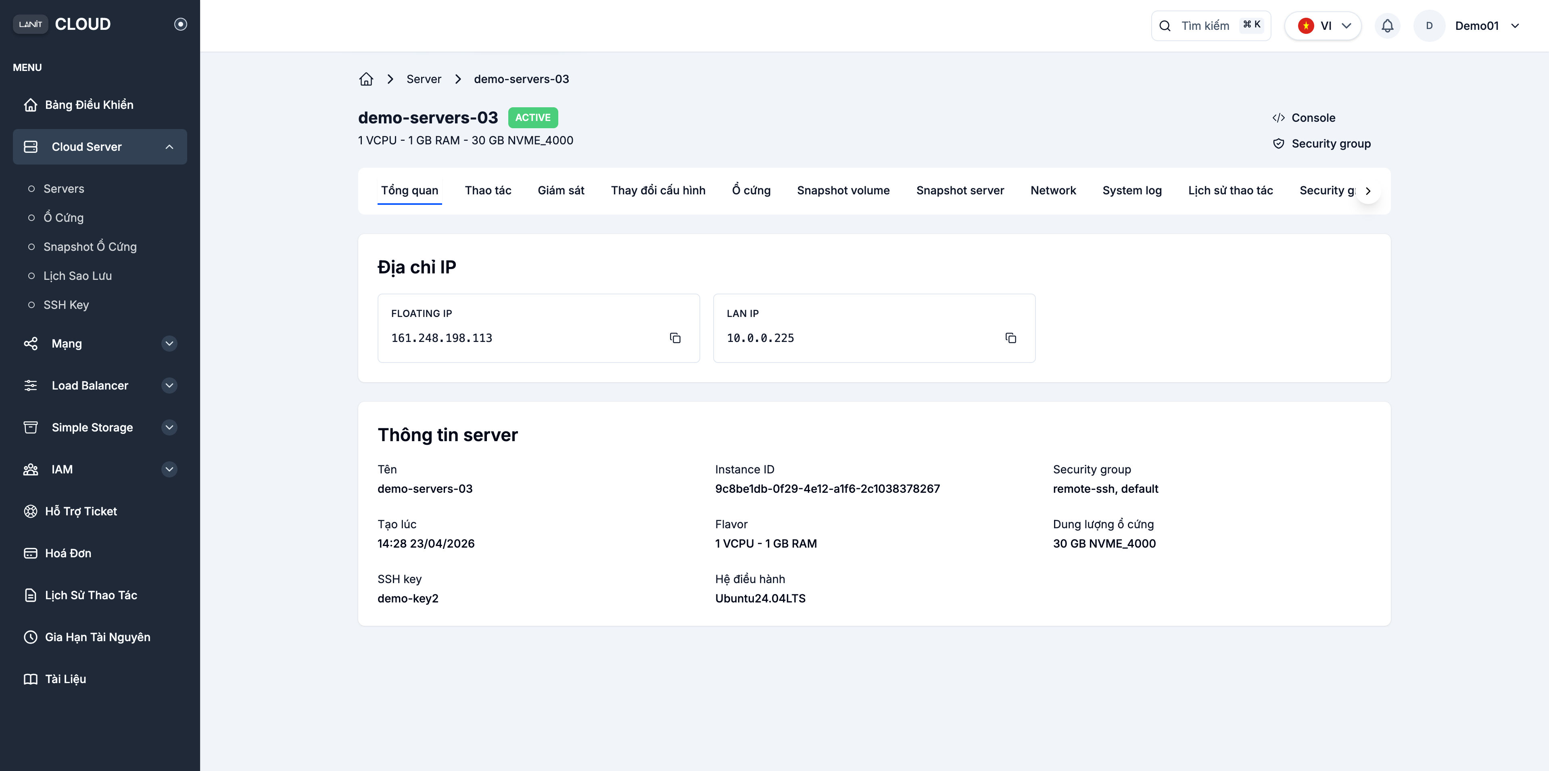Expand the Mạng menu chevron

tap(169, 344)
